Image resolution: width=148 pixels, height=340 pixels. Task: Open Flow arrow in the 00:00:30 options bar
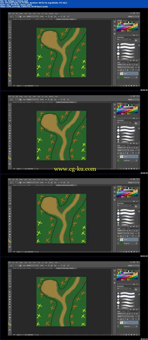tap(61, 16)
